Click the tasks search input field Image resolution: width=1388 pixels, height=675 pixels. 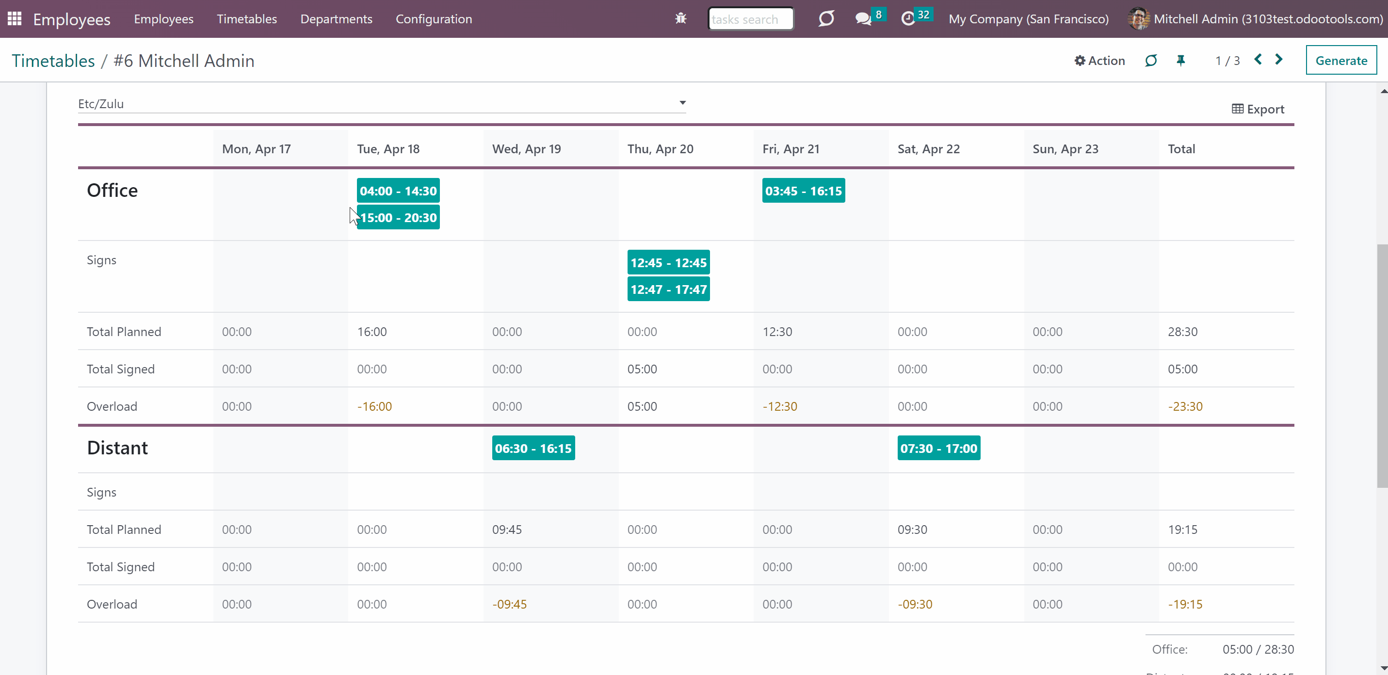(x=751, y=19)
